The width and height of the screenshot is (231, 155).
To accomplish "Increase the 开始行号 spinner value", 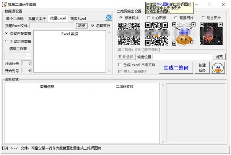I will tap(30, 62).
